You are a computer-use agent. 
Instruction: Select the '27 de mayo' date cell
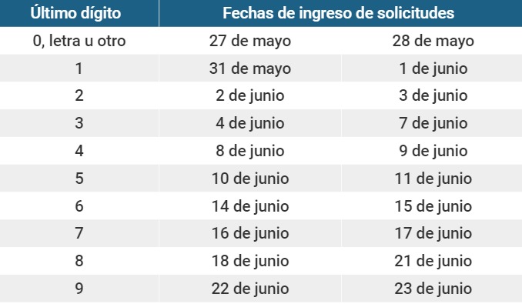[x=250, y=41]
